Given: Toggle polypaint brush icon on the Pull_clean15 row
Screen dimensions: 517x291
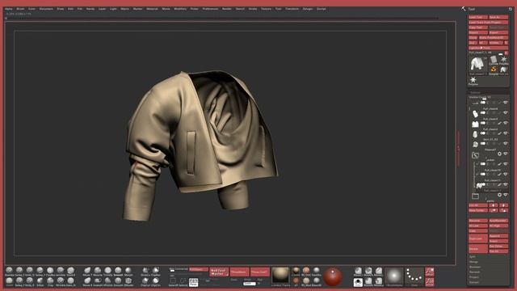Looking at the screenshot, I should [x=499, y=174].
